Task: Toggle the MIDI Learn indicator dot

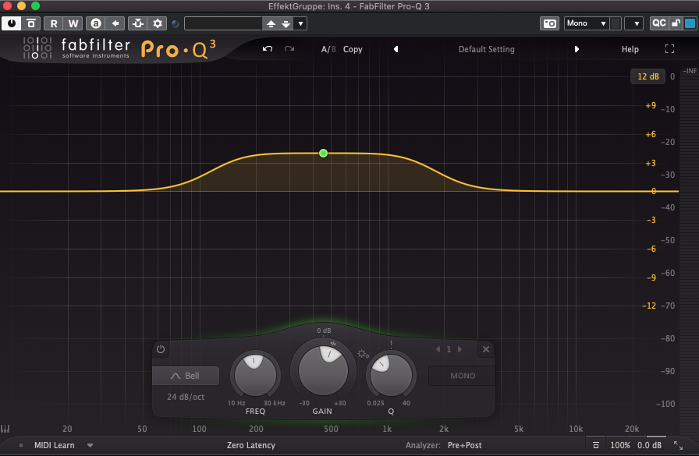Action: point(20,445)
